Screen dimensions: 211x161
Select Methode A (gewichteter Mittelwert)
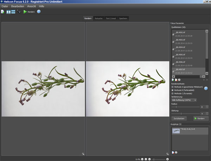(x=172, y=86)
